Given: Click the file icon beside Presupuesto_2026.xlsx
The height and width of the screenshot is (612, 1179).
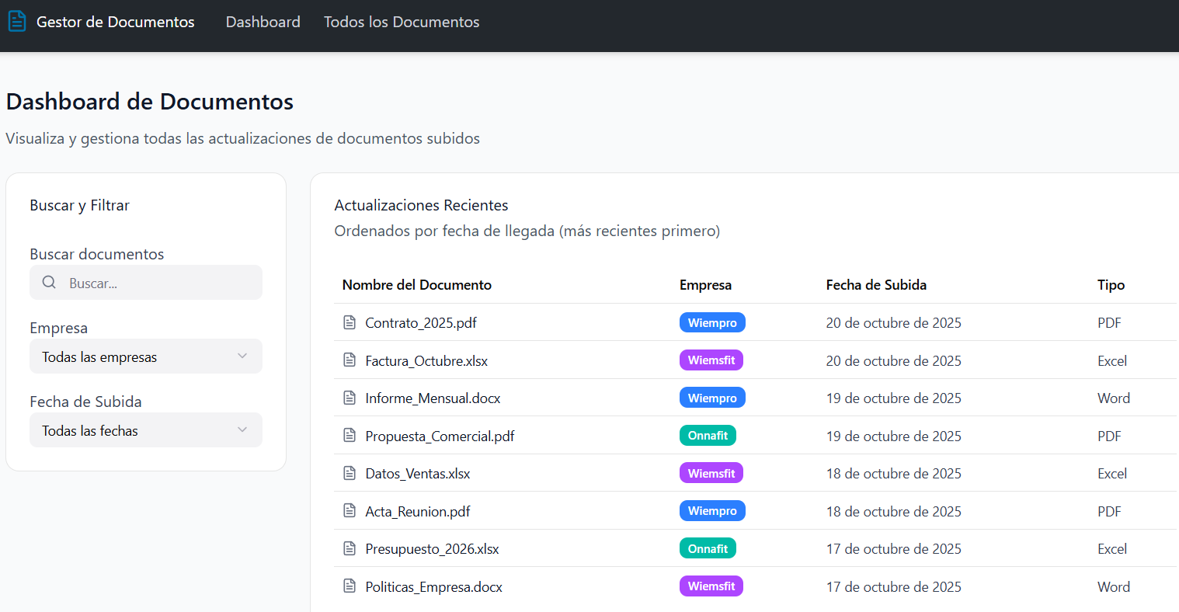Looking at the screenshot, I should pos(350,548).
